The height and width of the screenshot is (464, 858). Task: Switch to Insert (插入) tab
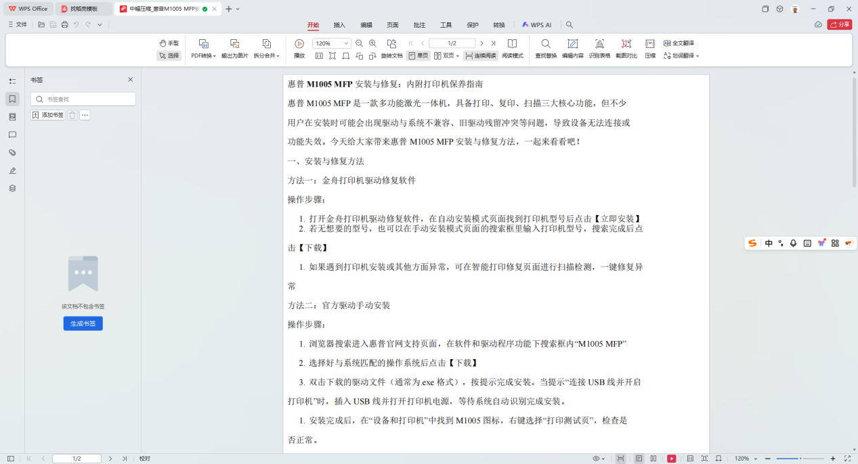(339, 25)
